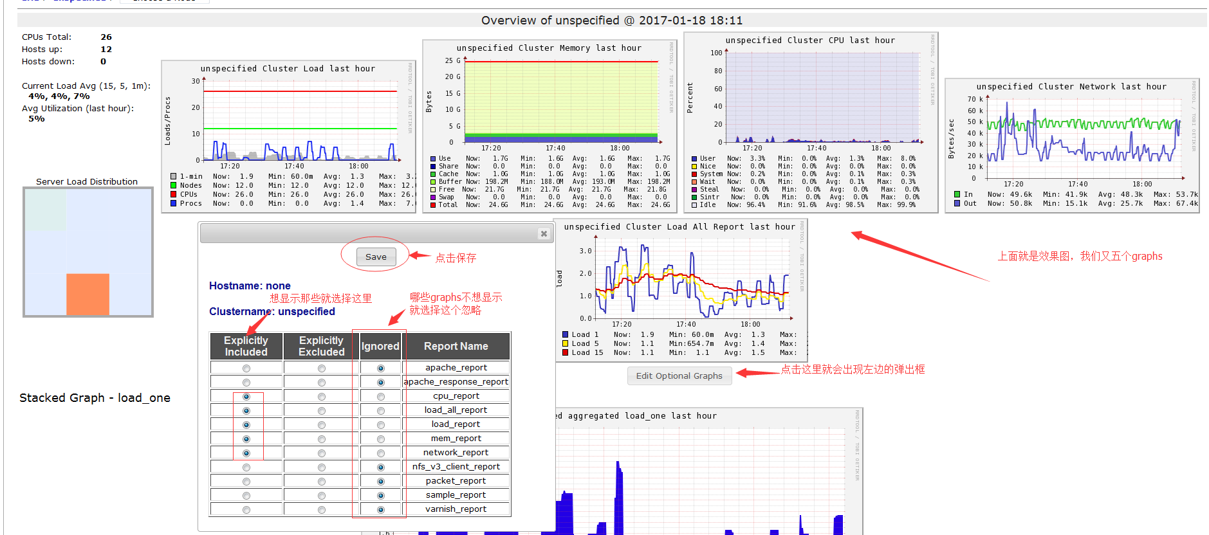Screen dimensions: 1209x535
Task: Set sample_report to Explicitly Excluded
Action: 322,496
